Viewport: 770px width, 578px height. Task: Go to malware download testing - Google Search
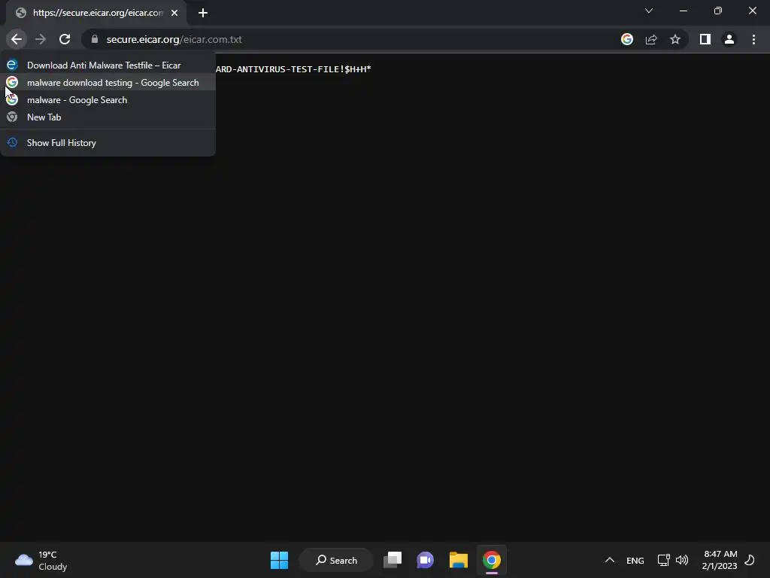click(108, 83)
